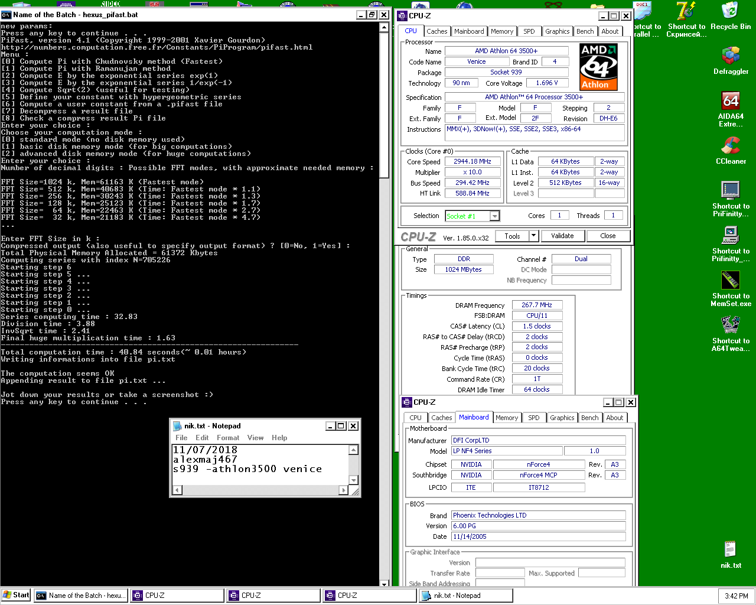Open the Mainboard tab in the top CPU-Z window

[x=469, y=31]
